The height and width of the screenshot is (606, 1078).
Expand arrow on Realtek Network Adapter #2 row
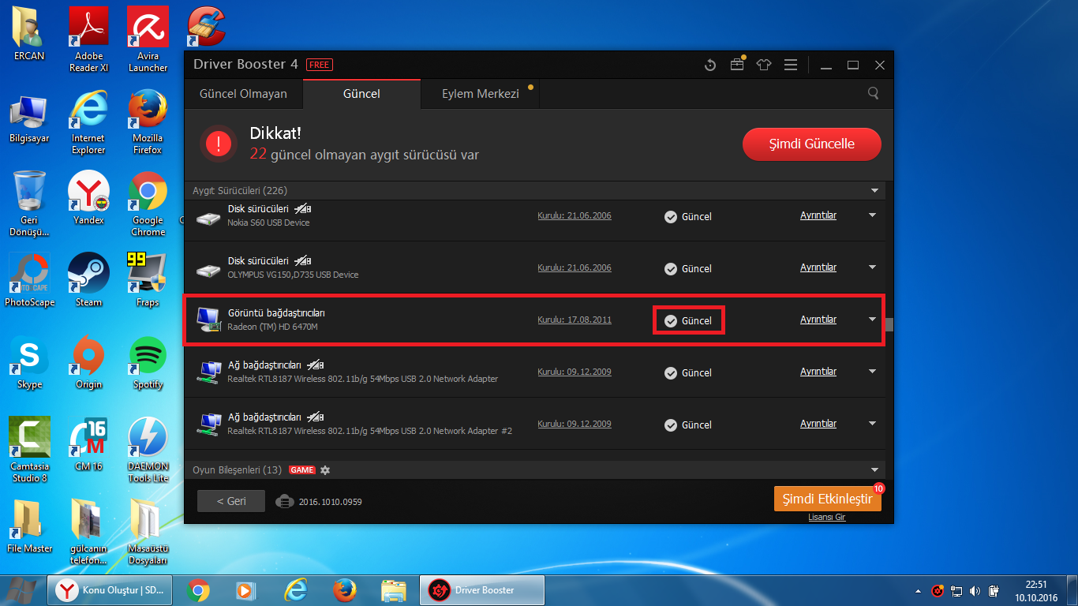(872, 424)
